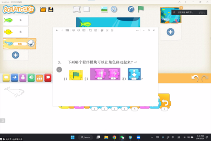Add a new character with plus button
This screenshot has height=141, width=211.
16,55
